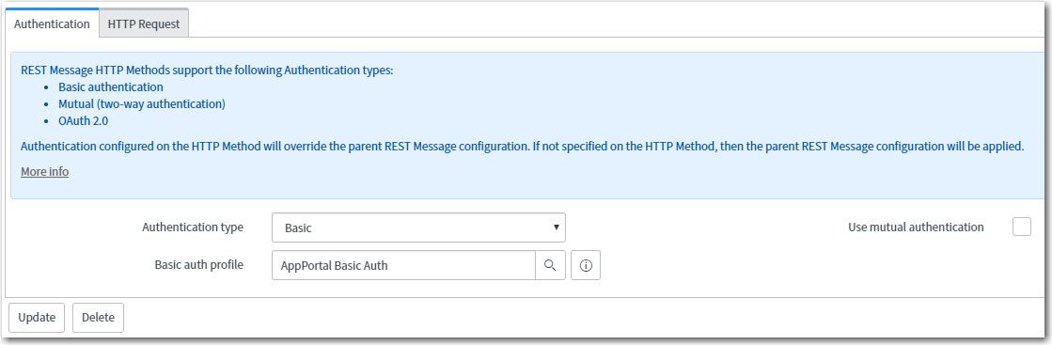Click the paragraph about overriding parent REST Message
1052x345 pixels.
tap(522, 147)
